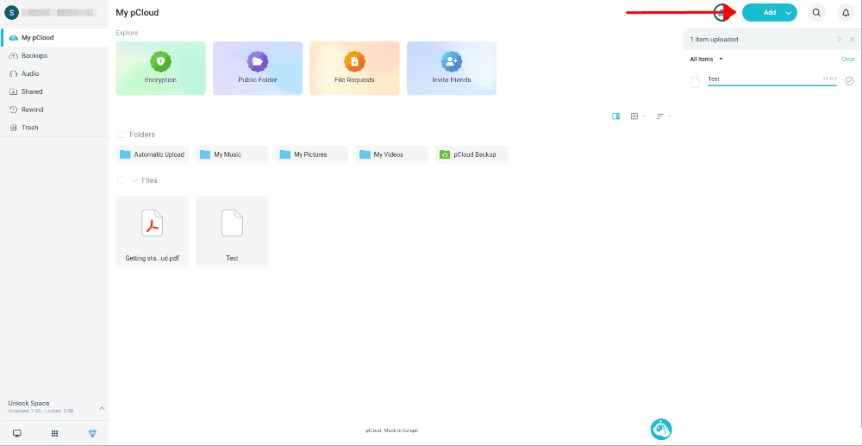Click the premium diamond icon
The width and height of the screenshot is (862, 446).
coord(92,433)
